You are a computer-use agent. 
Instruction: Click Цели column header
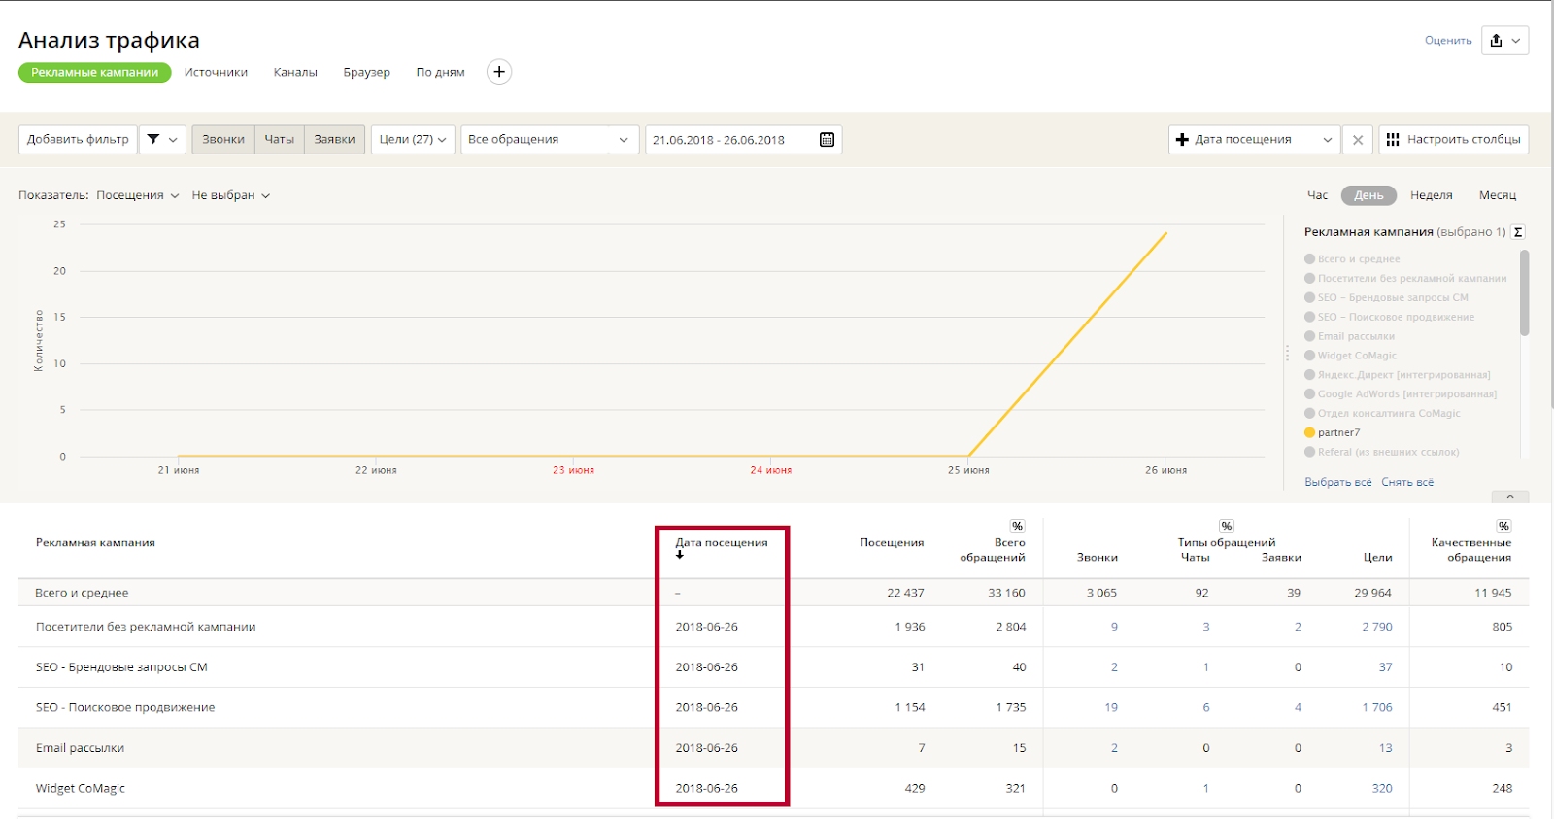[1378, 558]
